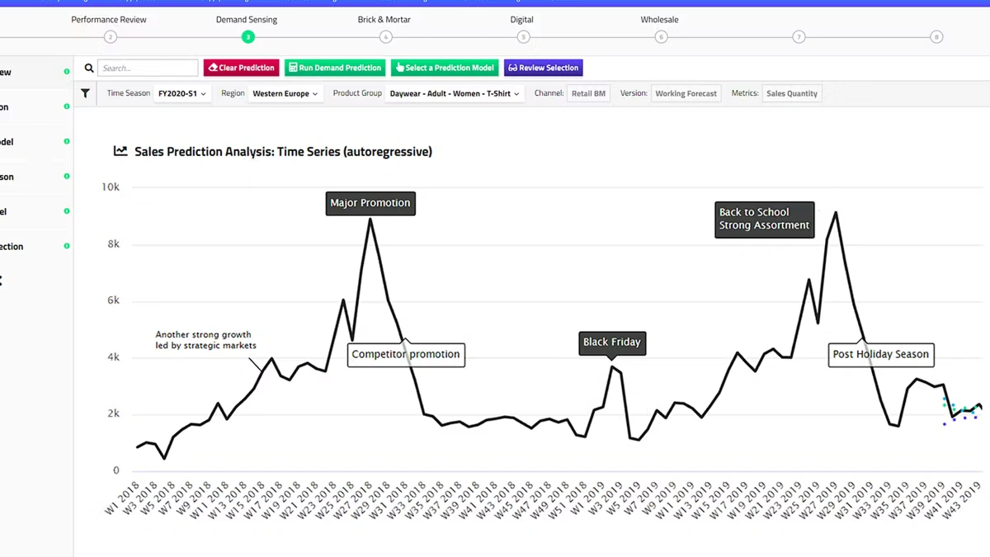Select step 4 circle under Brick & Mortar
Screen dimensions: 990x557
385,37
